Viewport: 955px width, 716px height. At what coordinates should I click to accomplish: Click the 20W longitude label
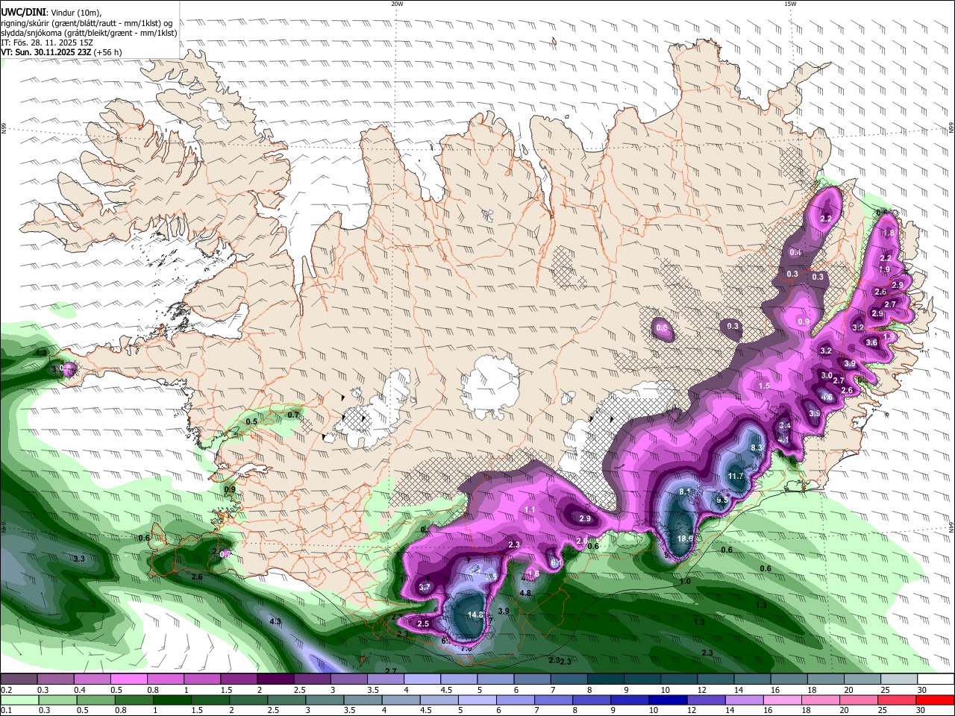click(397, 4)
